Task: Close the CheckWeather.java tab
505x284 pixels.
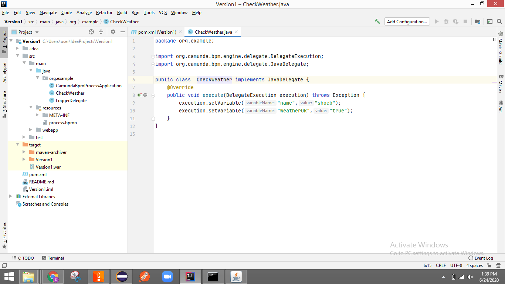Action: [x=236, y=32]
